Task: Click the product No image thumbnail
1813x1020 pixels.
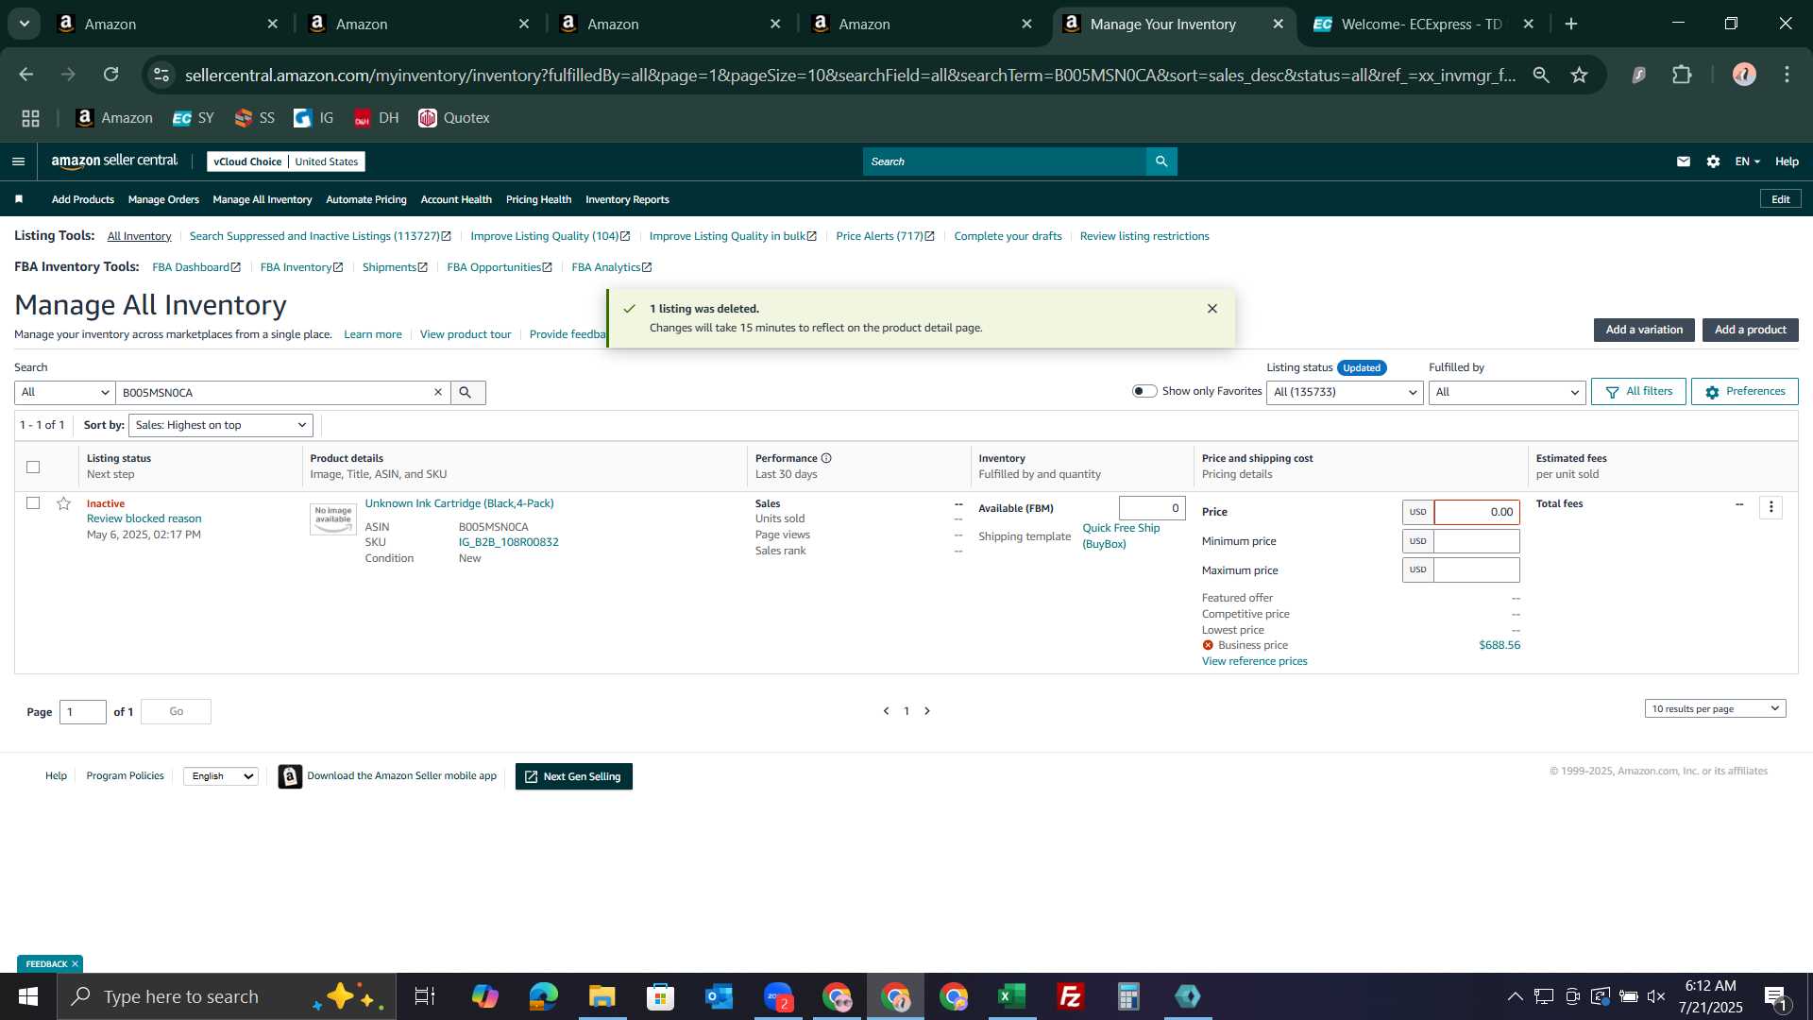Action: 333,518
